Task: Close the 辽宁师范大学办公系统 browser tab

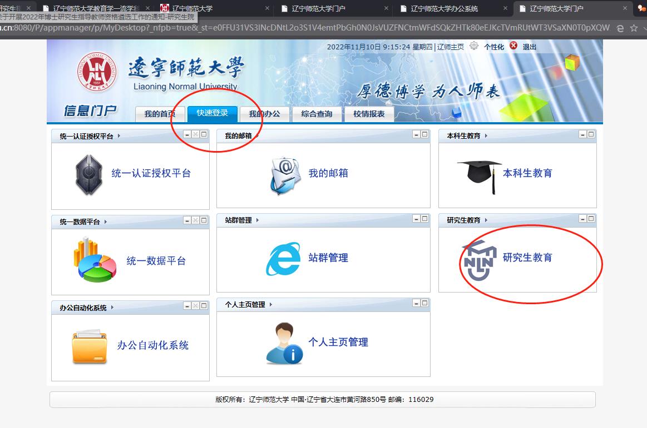Action: pos(506,8)
